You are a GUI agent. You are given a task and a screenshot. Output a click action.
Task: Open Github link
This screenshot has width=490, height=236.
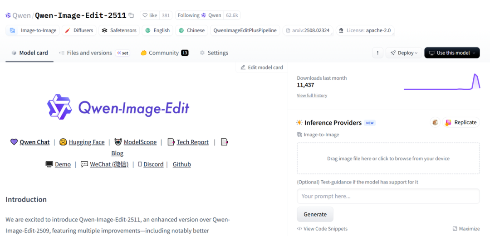click(x=182, y=164)
